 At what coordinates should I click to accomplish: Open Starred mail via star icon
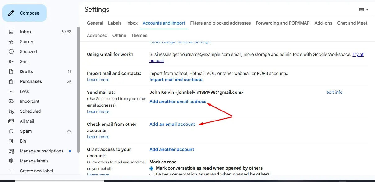click(12, 42)
